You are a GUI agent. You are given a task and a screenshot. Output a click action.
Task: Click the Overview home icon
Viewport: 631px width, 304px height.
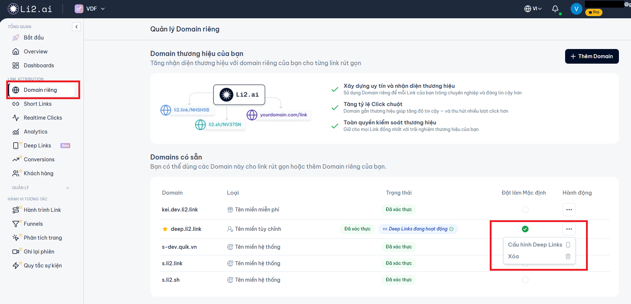point(16,52)
